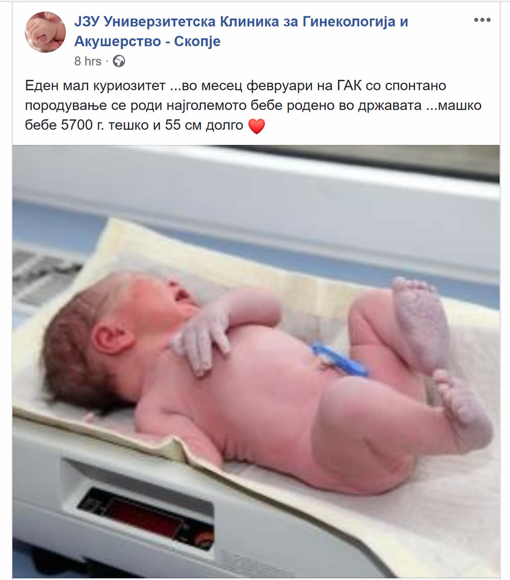Open the newborn baby photo attachment
Viewport: 510px width, 580px height.
click(x=256, y=361)
